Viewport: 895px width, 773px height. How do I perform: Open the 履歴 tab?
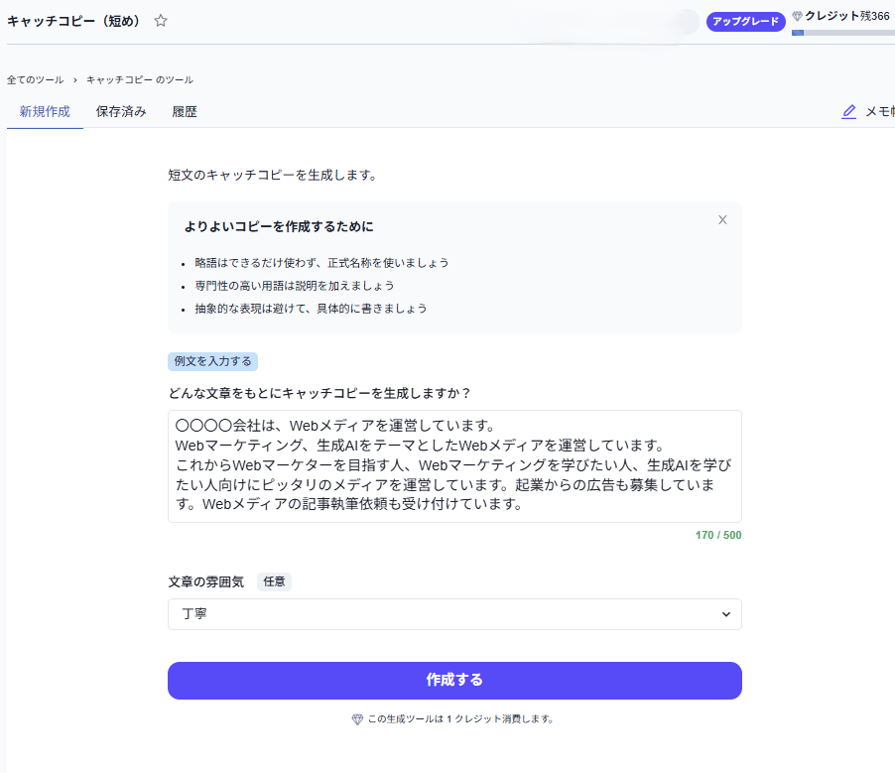click(185, 112)
